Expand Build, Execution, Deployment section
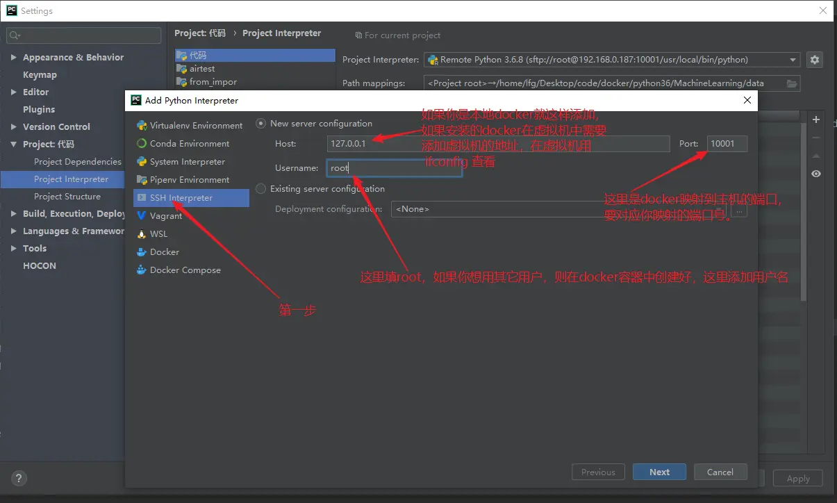Image resolution: width=837 pixels, height=503 pixels. (14, 214)
